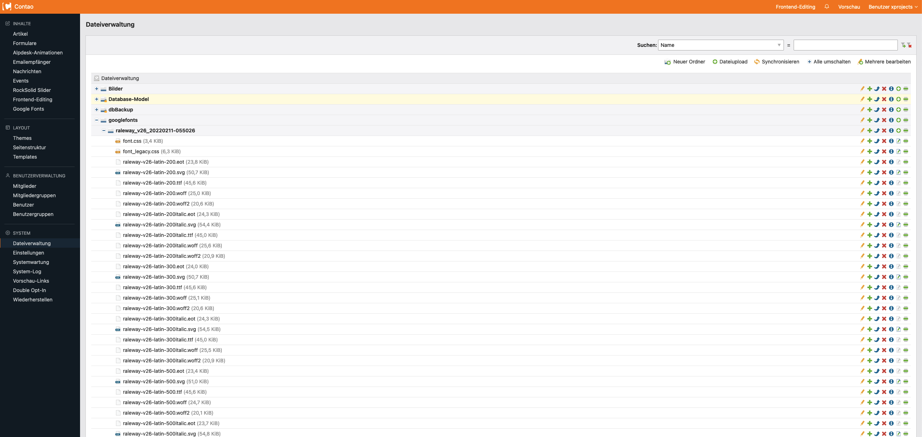Reset the filter with red-cross funnel icon
The width and height of the screenshot is (922, 437).
pos(909,45)
